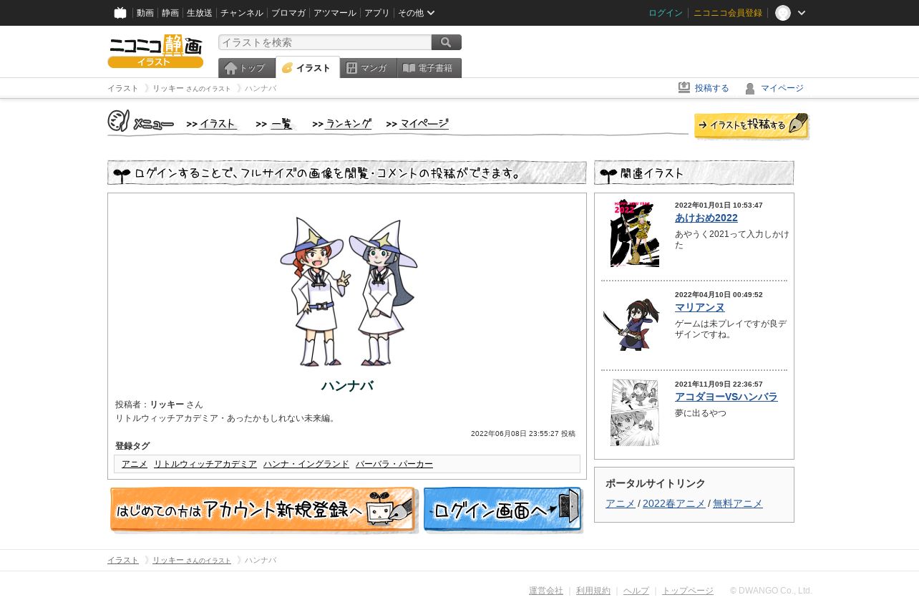The image size is (919, 610).
Task: Go to 生放送 in top navigation
Action: point(200,13)
